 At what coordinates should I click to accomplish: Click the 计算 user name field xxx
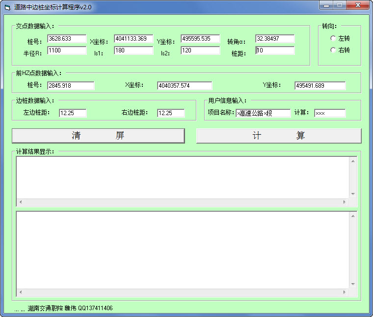pos(330,113)
